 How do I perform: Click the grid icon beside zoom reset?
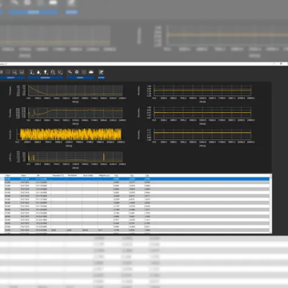(84, 72)
